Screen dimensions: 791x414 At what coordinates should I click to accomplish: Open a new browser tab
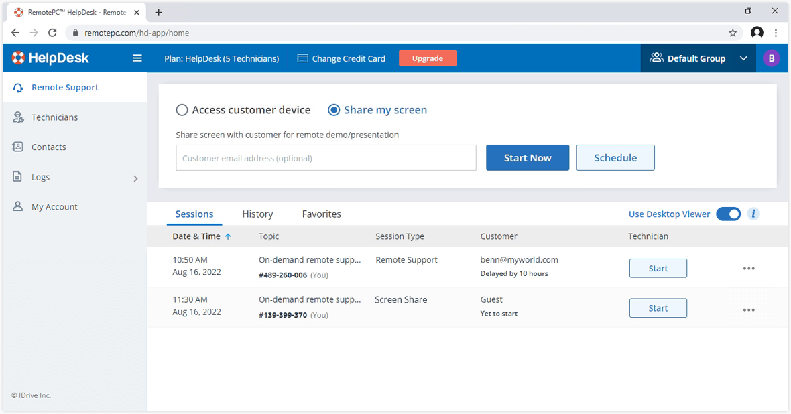158,13
